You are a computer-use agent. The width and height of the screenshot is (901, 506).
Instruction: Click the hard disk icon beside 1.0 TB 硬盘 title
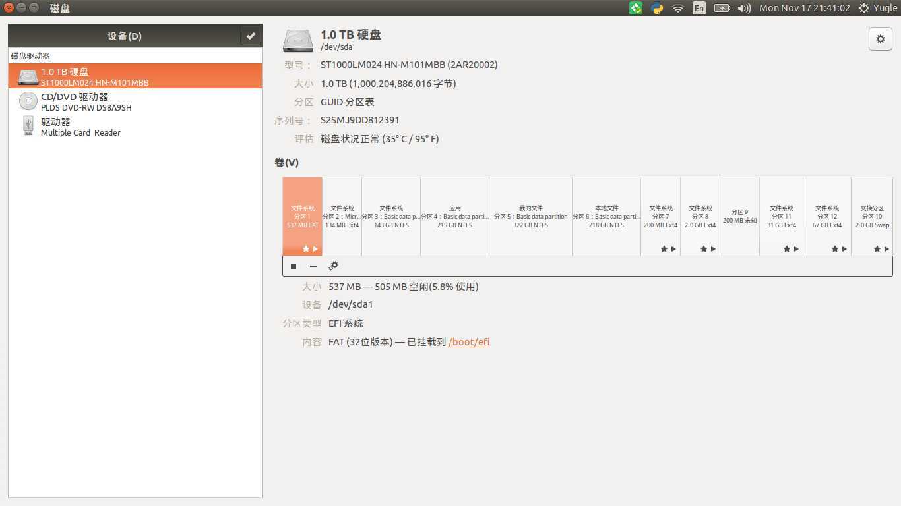click(x=299, y=40)
